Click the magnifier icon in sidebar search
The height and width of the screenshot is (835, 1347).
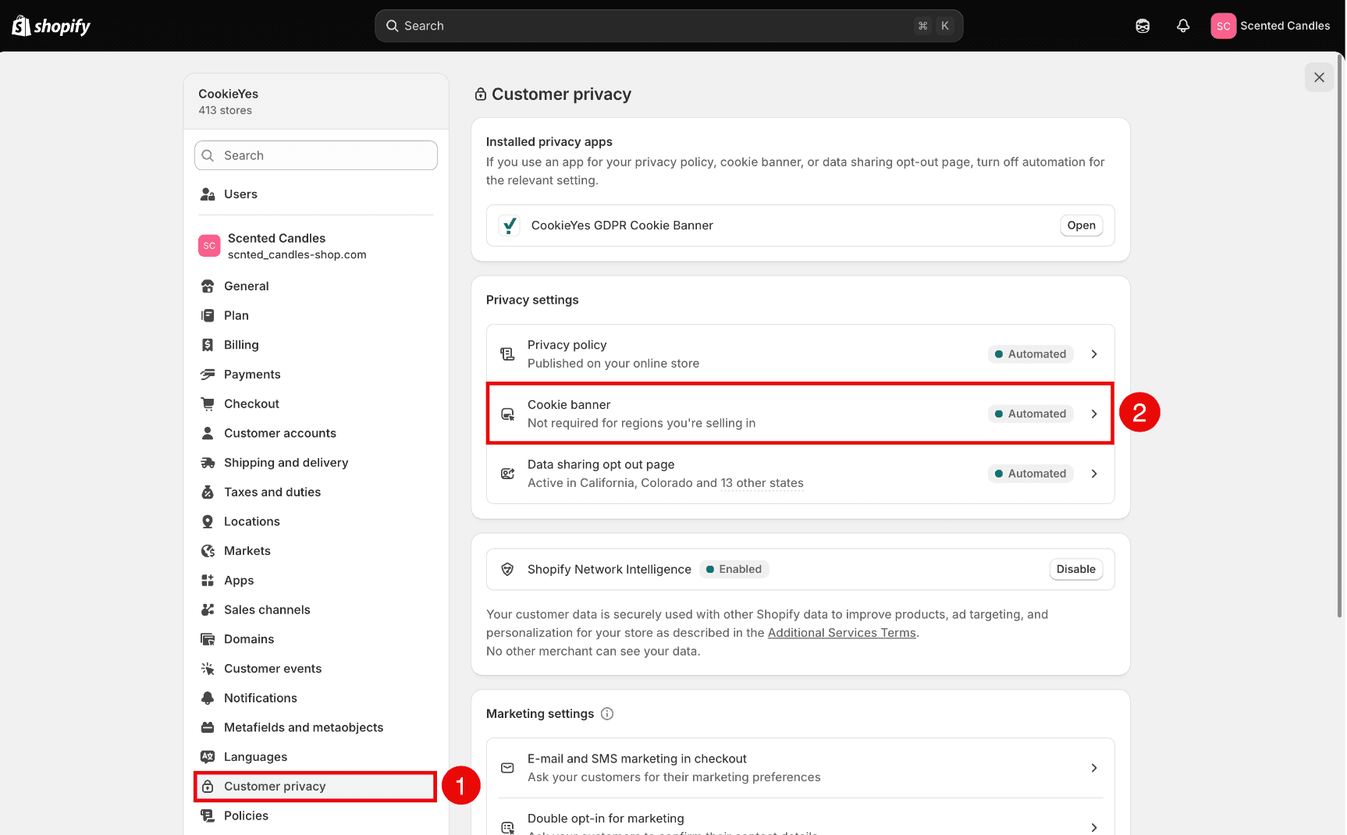tap(208, 155)
